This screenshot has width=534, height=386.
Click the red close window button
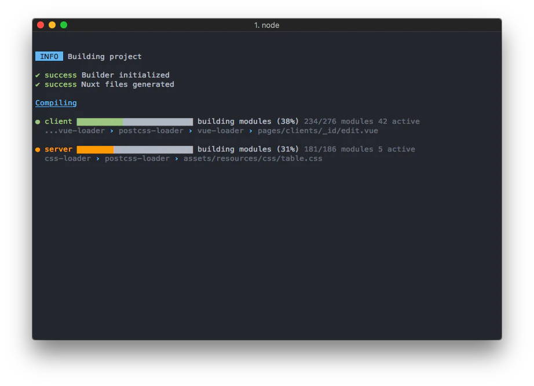pos(41,25)
